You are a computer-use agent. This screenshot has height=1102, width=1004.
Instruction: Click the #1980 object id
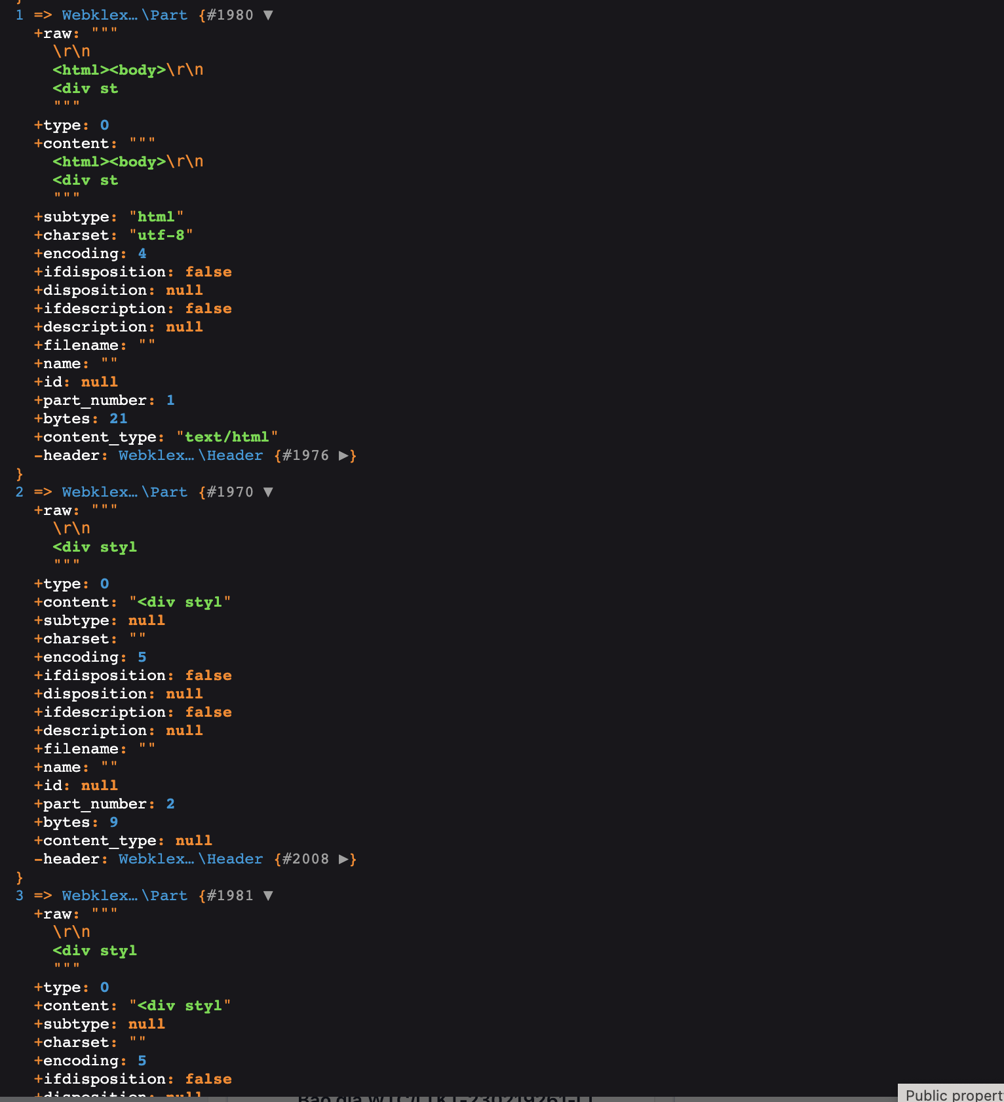click(230, 15)
